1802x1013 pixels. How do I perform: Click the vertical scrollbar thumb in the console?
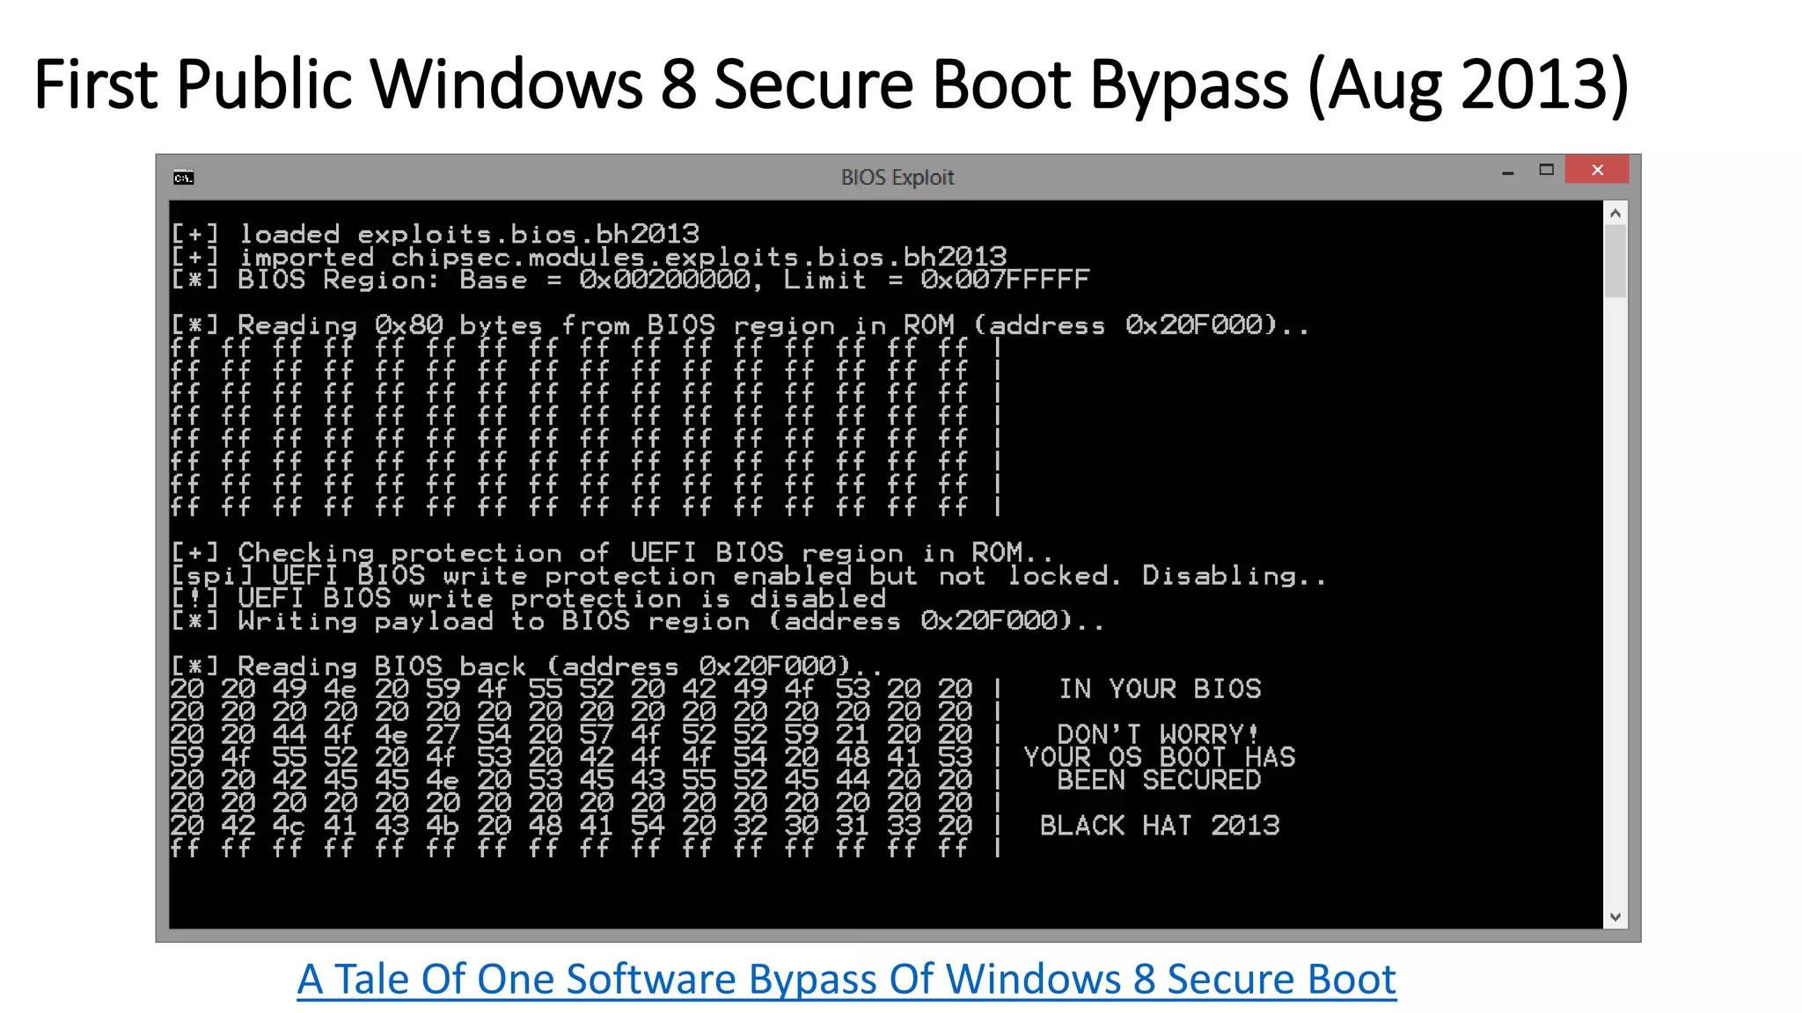pyautogui.click(x=1615, y=261)
